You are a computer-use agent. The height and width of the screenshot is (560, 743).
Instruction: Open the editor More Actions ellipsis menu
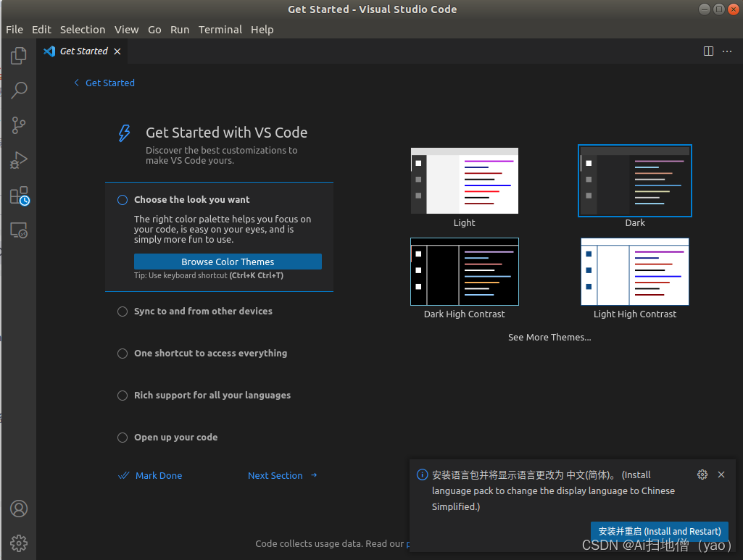[727, 51]
